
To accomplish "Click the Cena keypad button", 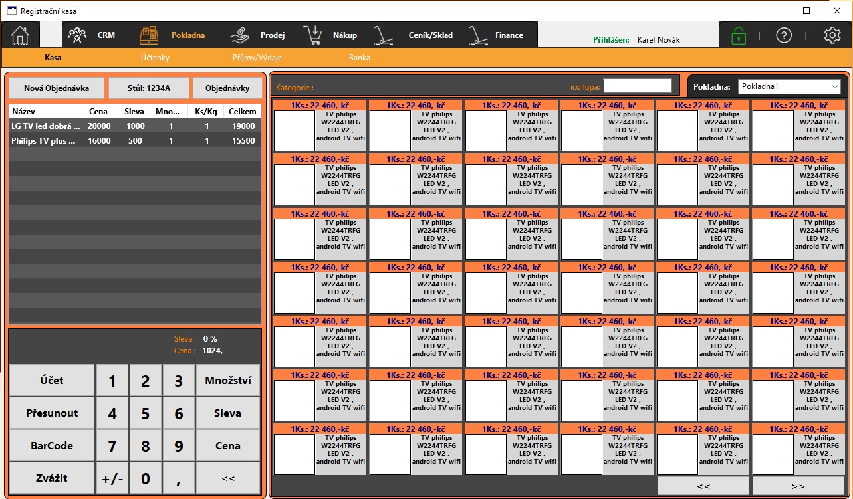I will click(x=228, y=445).
